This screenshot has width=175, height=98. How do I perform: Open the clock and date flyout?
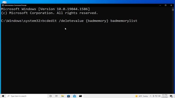coord(165,96)
